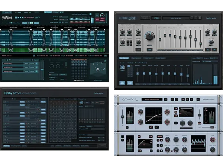Go to next preset in Spacelab
Screen dimensions: 223x167
[196, 18]
